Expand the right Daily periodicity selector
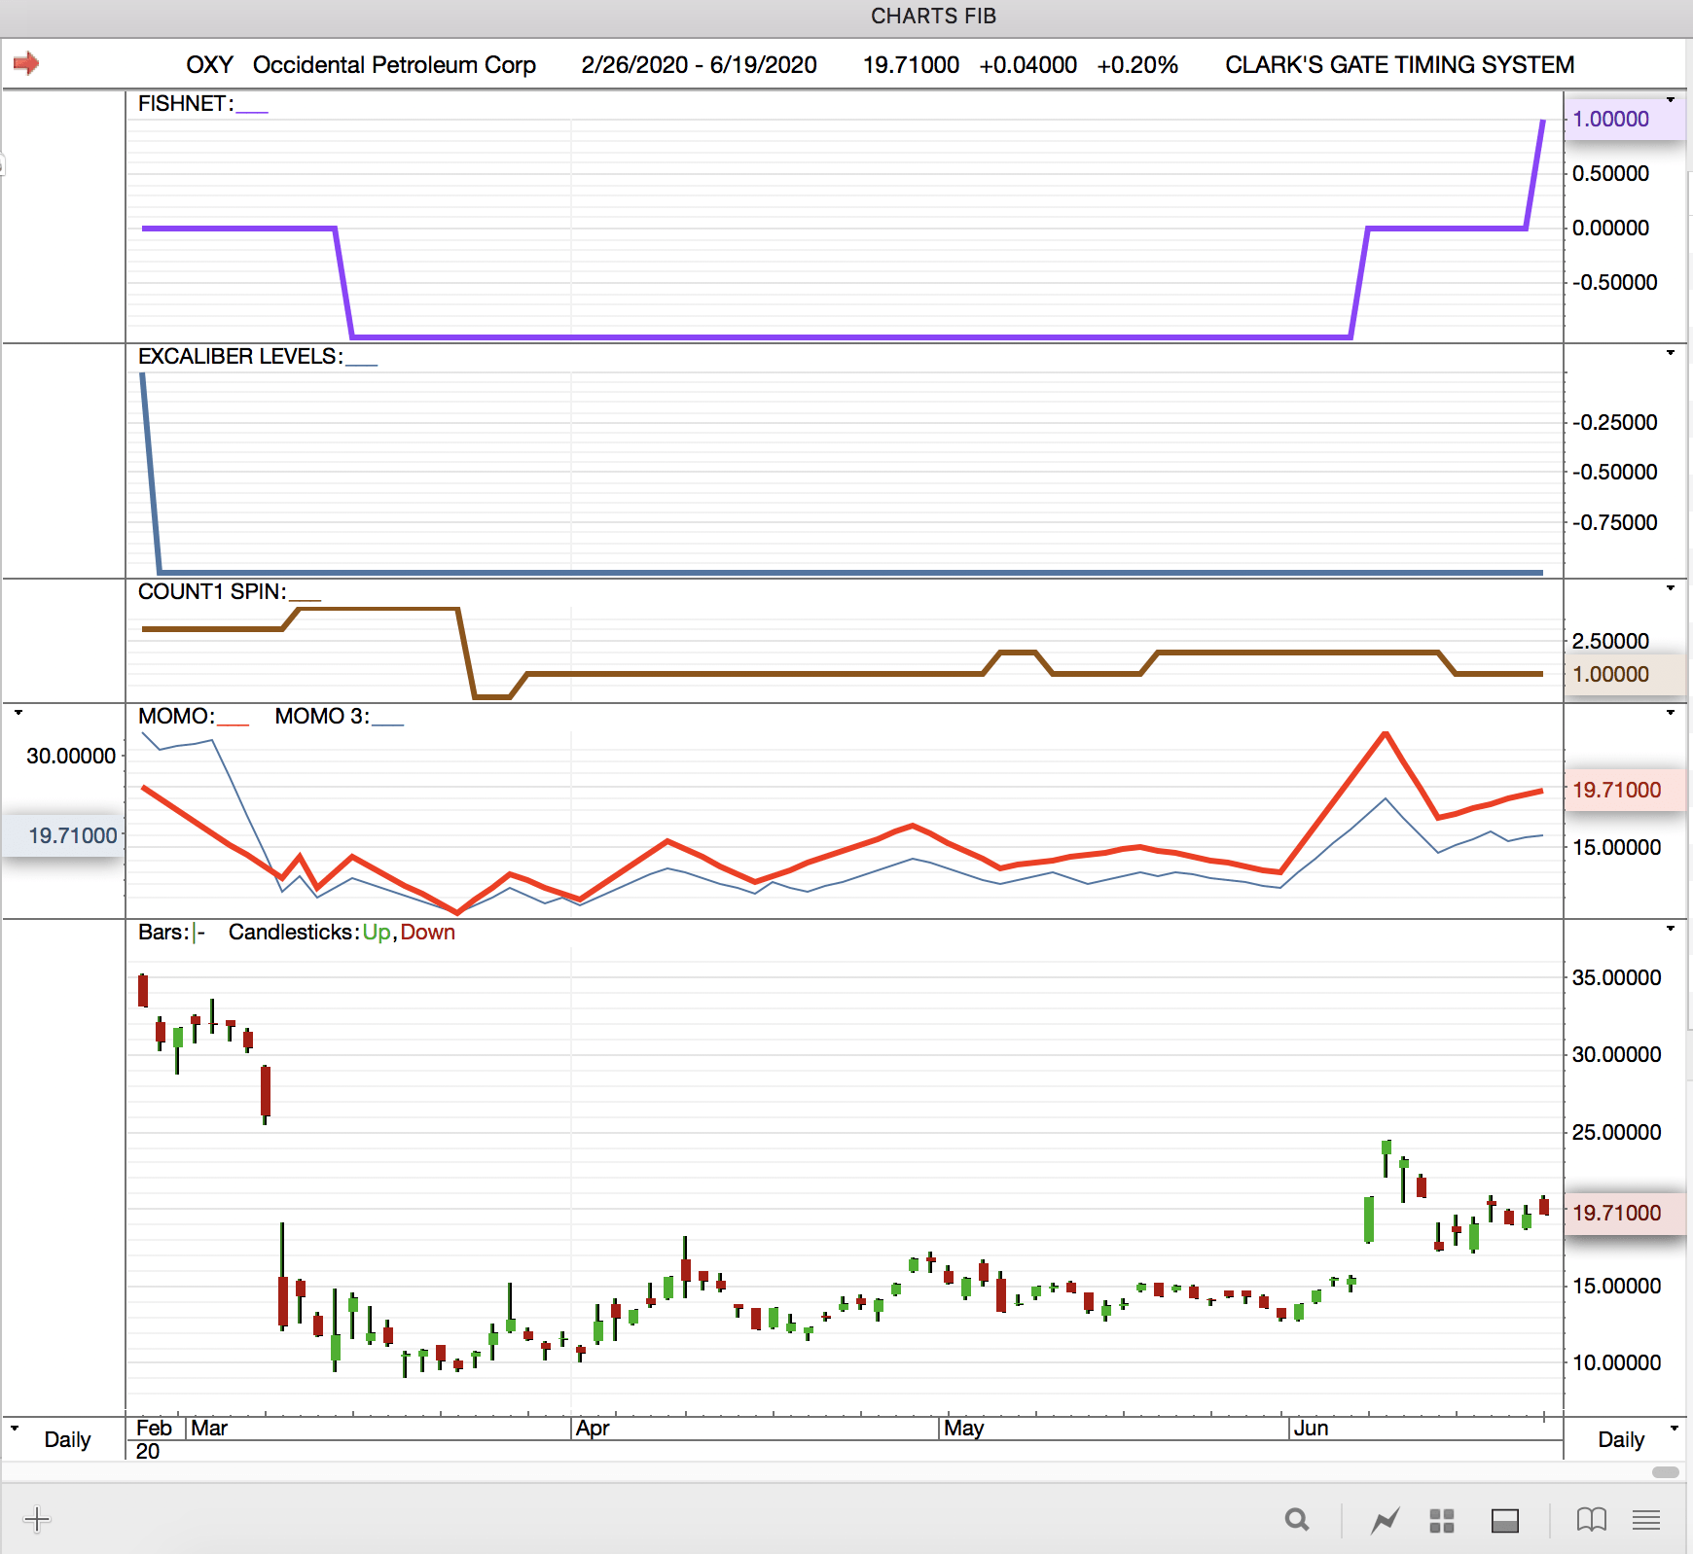The image size is (1693, 1554). click(1674, 1429)
